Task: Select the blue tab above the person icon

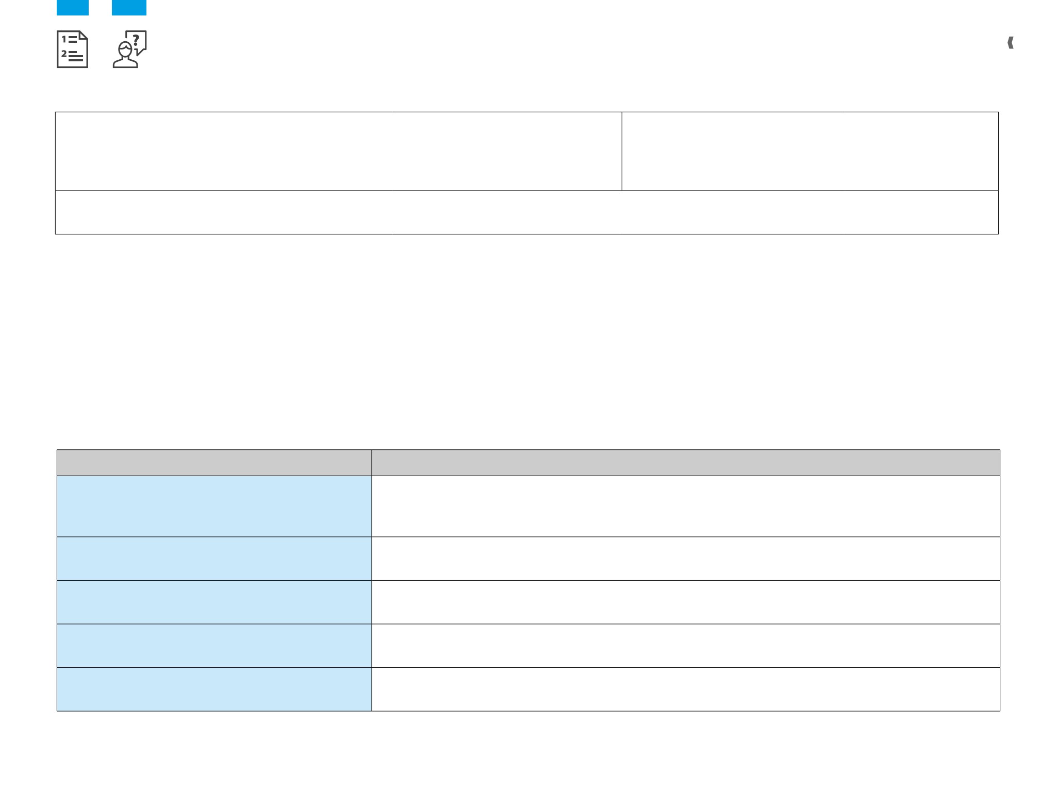Action: coord(129,8)
